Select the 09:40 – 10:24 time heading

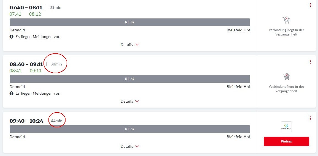point(26,121)
